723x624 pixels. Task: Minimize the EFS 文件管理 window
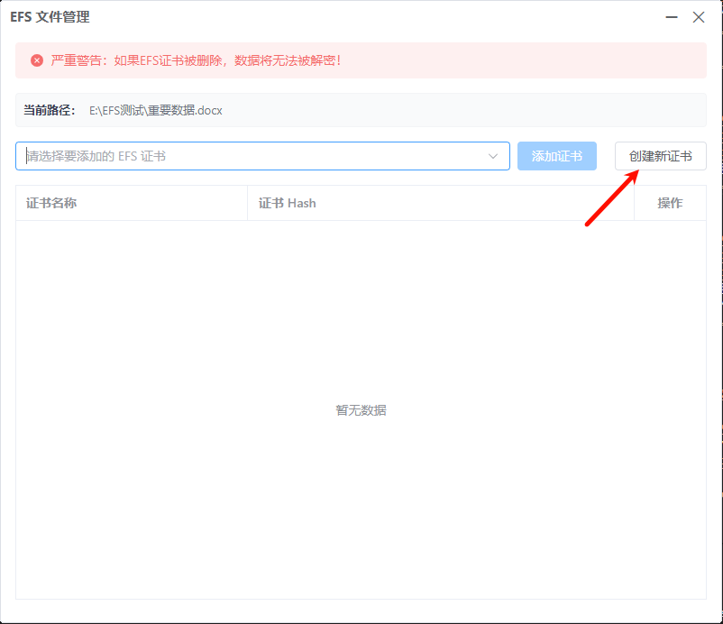click(672, 17)
